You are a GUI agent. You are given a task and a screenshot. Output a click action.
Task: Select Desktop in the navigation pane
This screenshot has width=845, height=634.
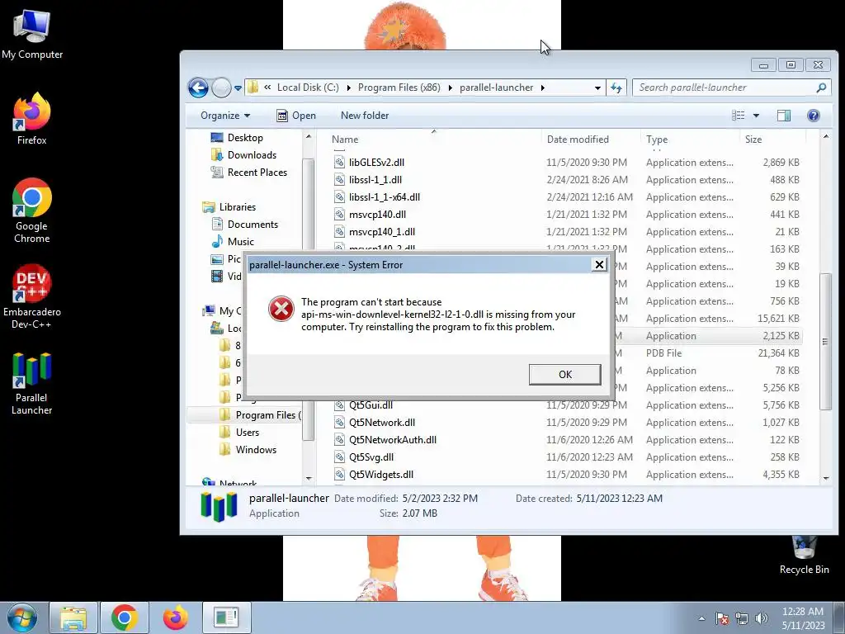pos(237,138)
